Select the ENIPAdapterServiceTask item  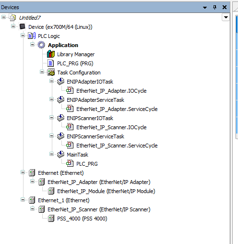tap(95, 100)
